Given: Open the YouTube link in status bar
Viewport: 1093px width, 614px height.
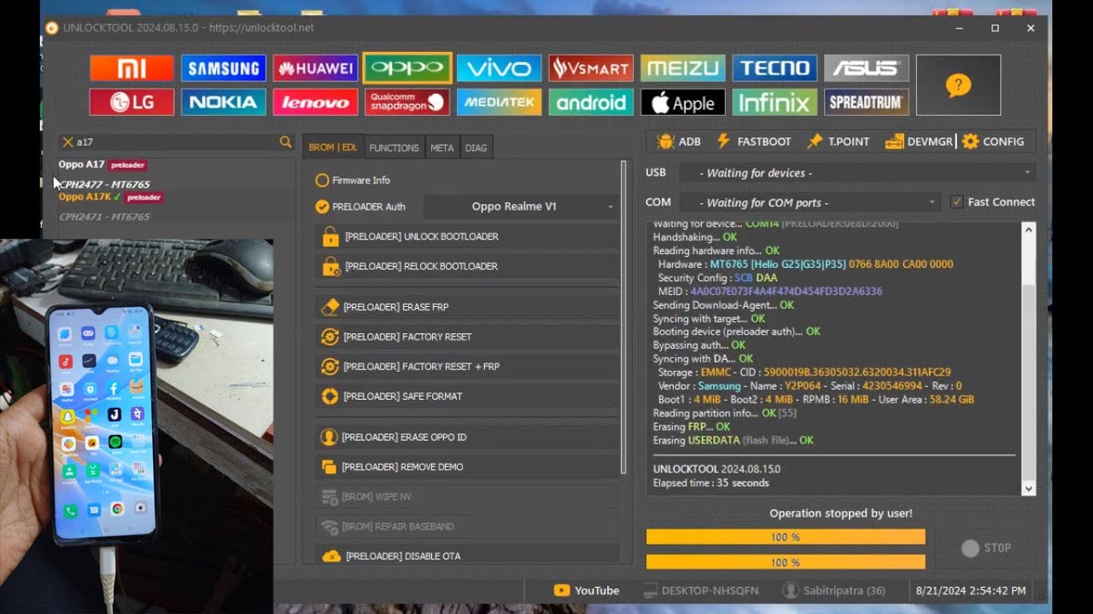Looking at the screenshot, I should pos(587,590).
